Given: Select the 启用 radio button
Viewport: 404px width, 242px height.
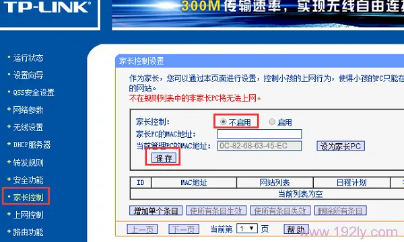Looking at the screenshot, I should 272,122.
